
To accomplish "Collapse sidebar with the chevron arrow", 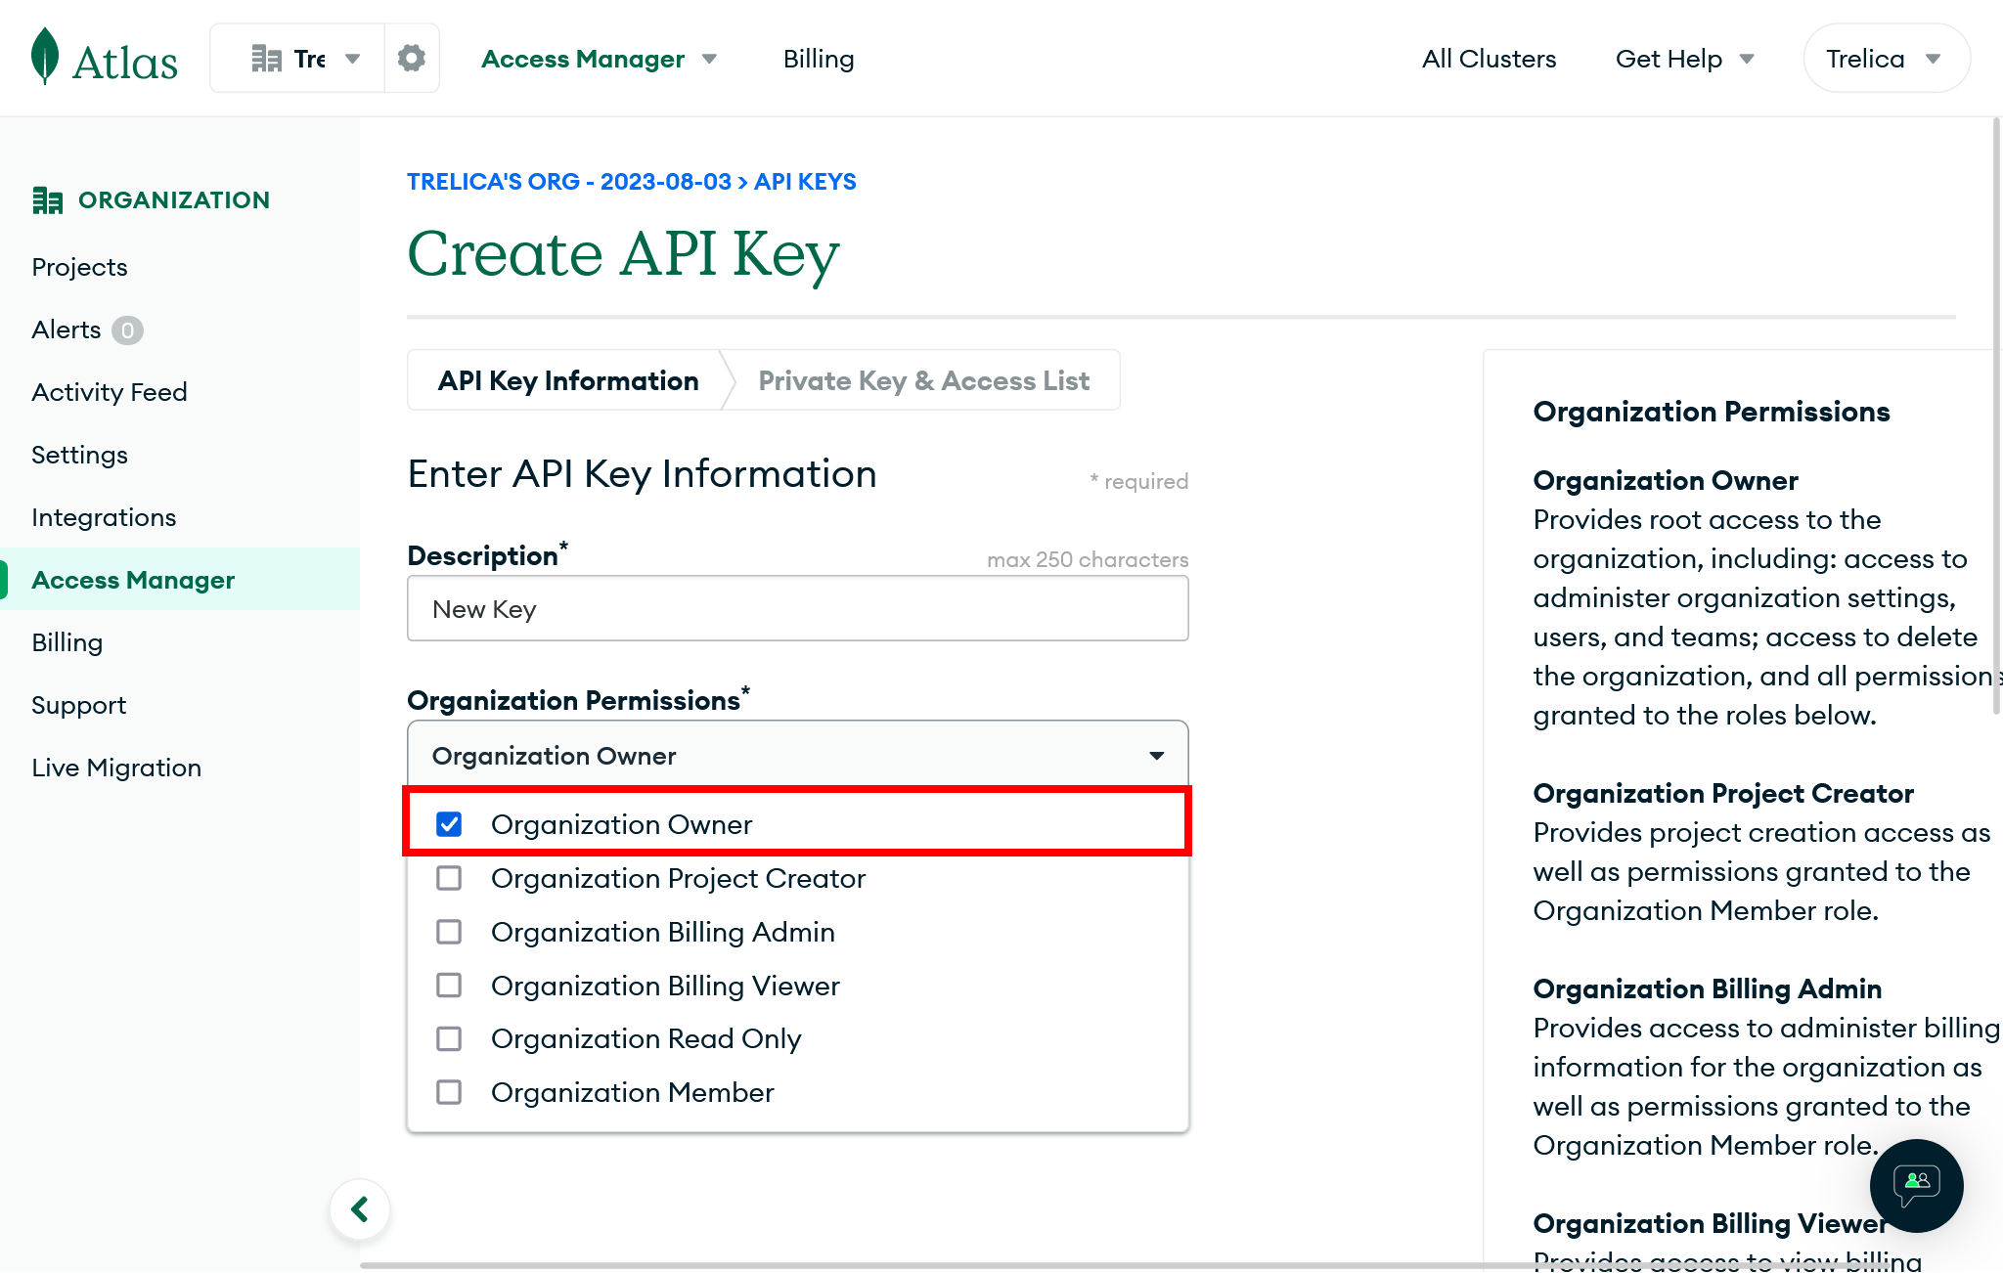I will (360, 1209).
